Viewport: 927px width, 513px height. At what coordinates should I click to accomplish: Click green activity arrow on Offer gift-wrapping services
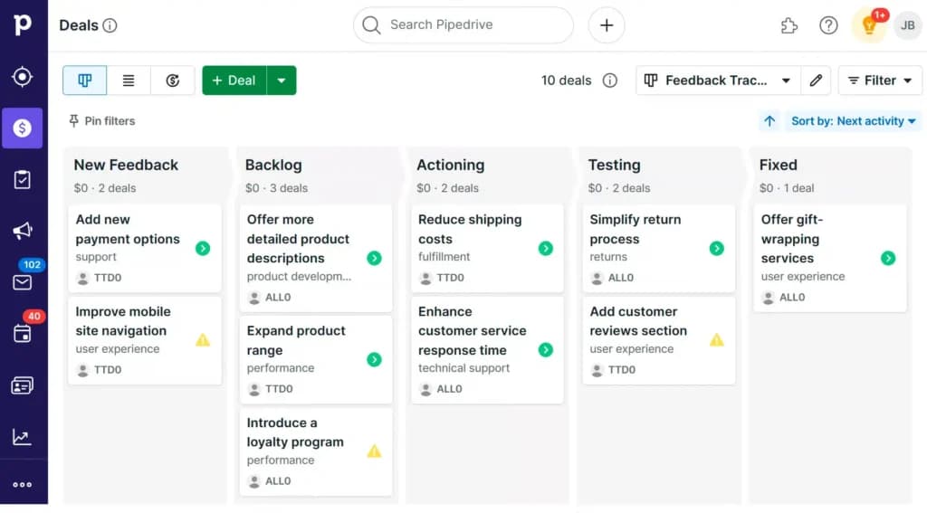(888, 258)
